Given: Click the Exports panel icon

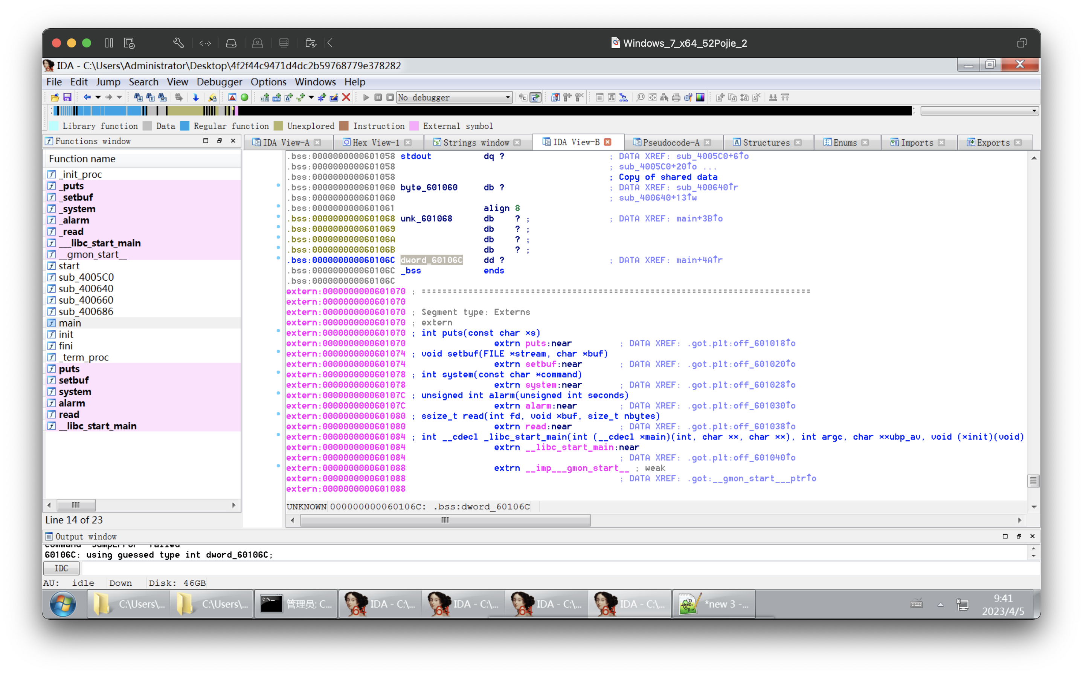Looking at the screenshot, I should 971,142.
